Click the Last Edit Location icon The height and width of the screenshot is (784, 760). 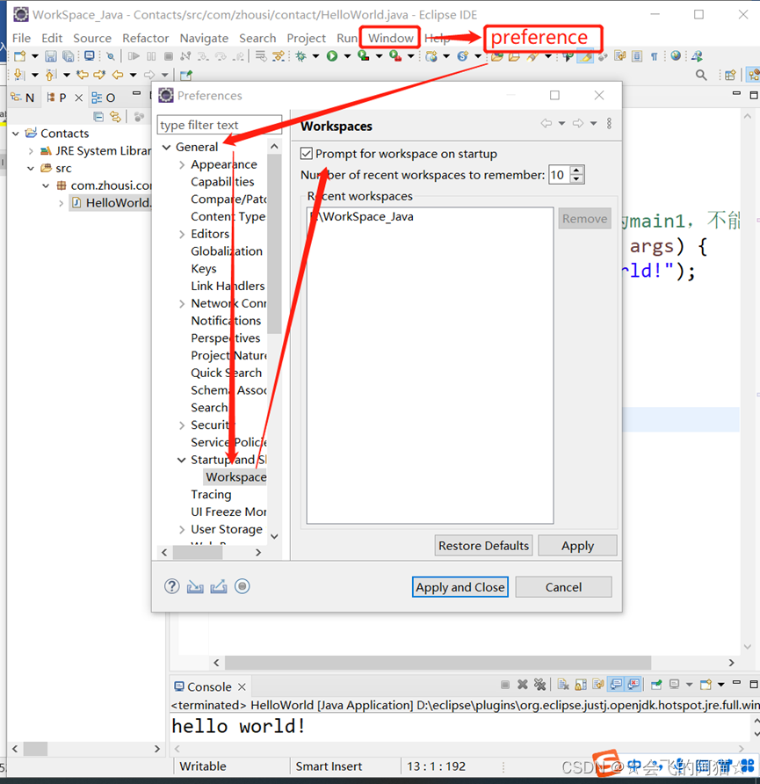point(83,75)
